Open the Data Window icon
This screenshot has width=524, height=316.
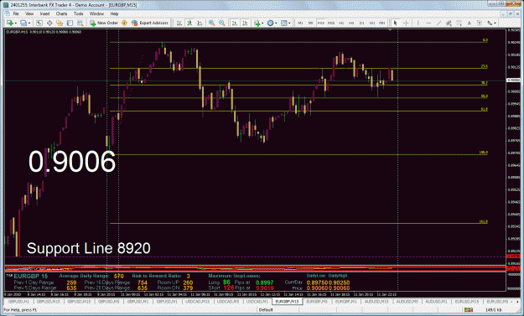(49, 23)
